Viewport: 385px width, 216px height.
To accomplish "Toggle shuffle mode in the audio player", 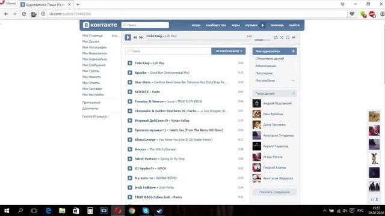I will [x=282, y=37].
